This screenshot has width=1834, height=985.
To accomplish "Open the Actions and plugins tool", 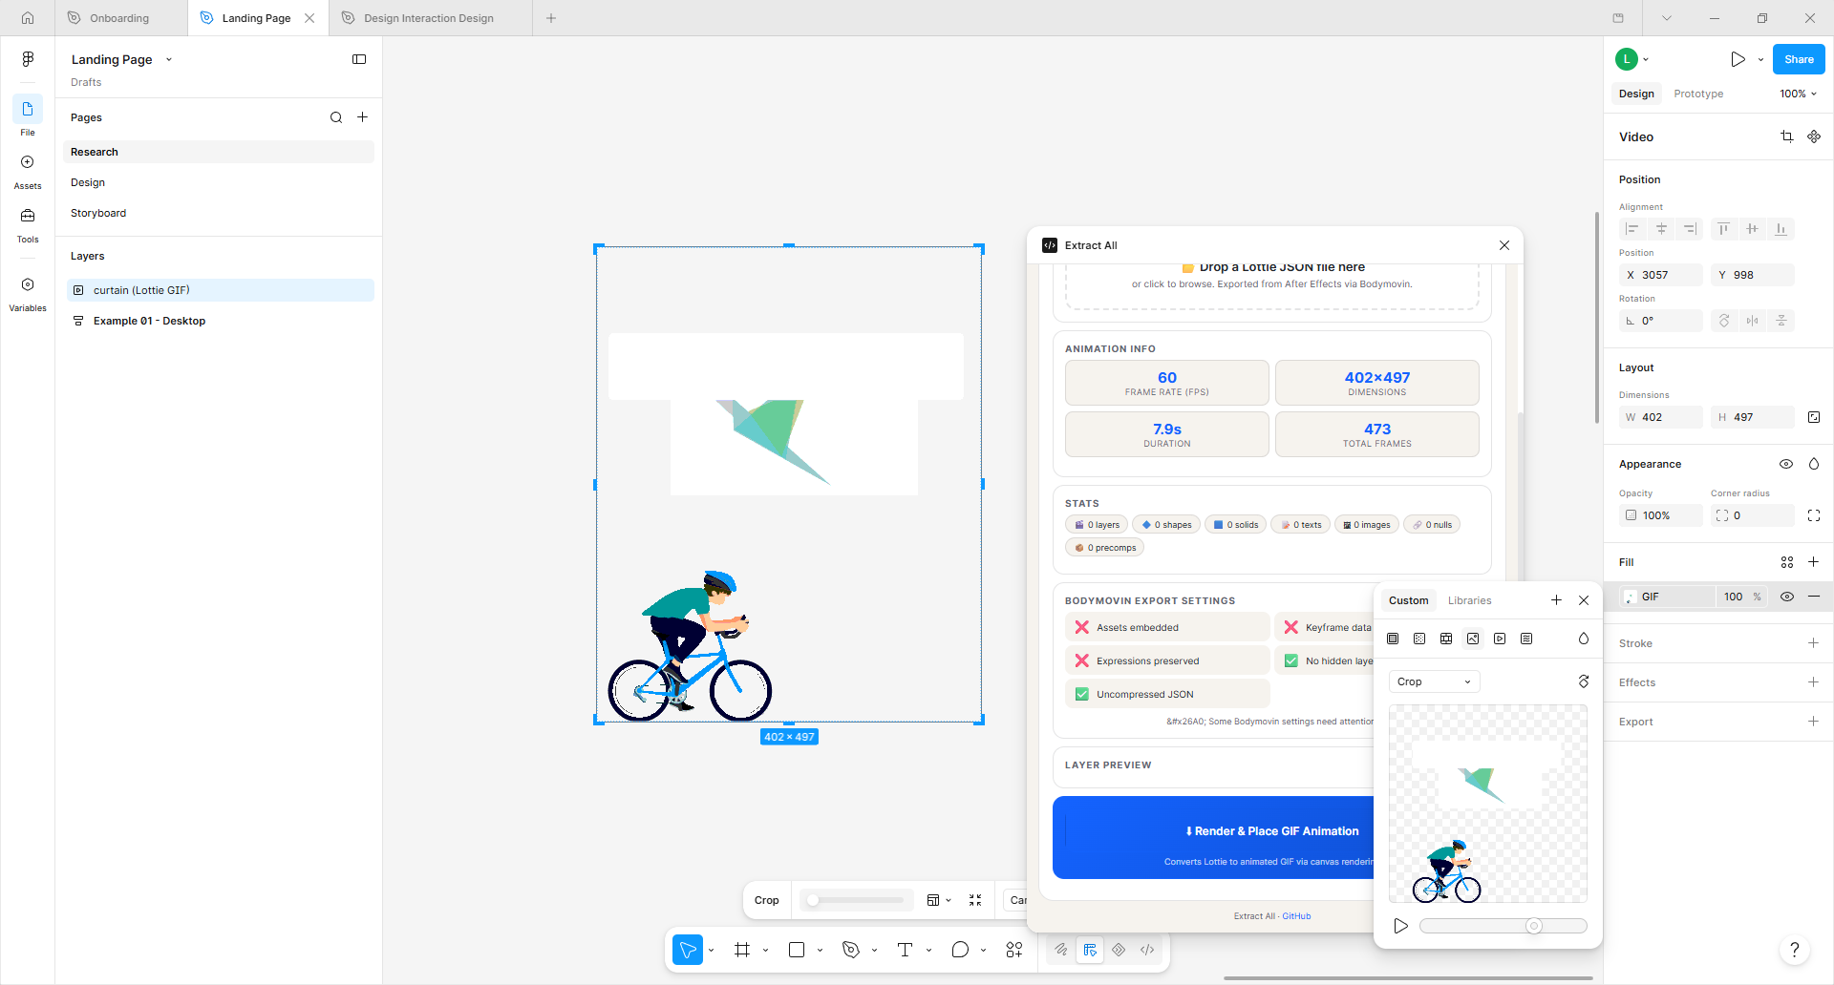I will (1014, 950).
